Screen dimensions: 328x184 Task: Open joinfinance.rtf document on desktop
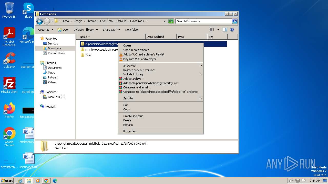pos(28,160)
